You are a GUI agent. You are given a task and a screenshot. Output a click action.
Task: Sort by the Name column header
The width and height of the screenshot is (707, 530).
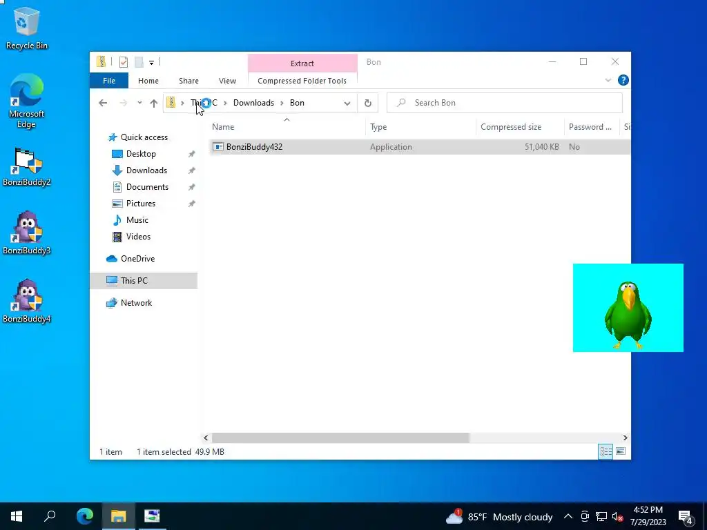[287, 127]
